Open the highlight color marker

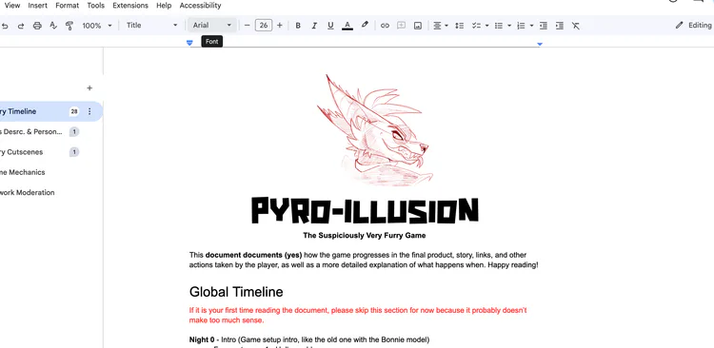pyautogui.click(x=365, y=26)
